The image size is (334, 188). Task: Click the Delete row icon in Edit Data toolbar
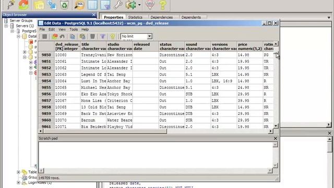(x=92, y=37)
